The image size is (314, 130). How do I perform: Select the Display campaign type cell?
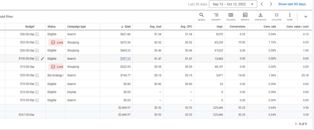point(72,92)
